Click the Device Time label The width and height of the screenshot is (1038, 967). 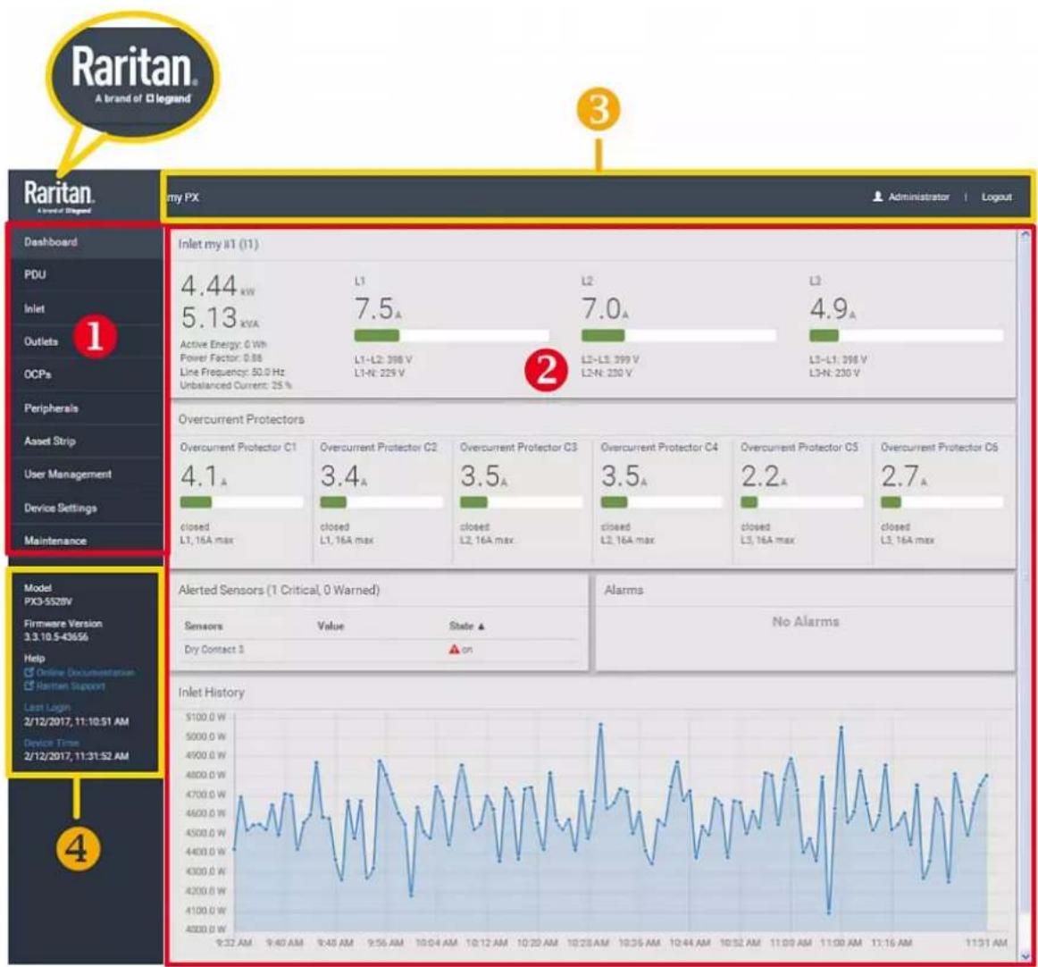[51, 743]
